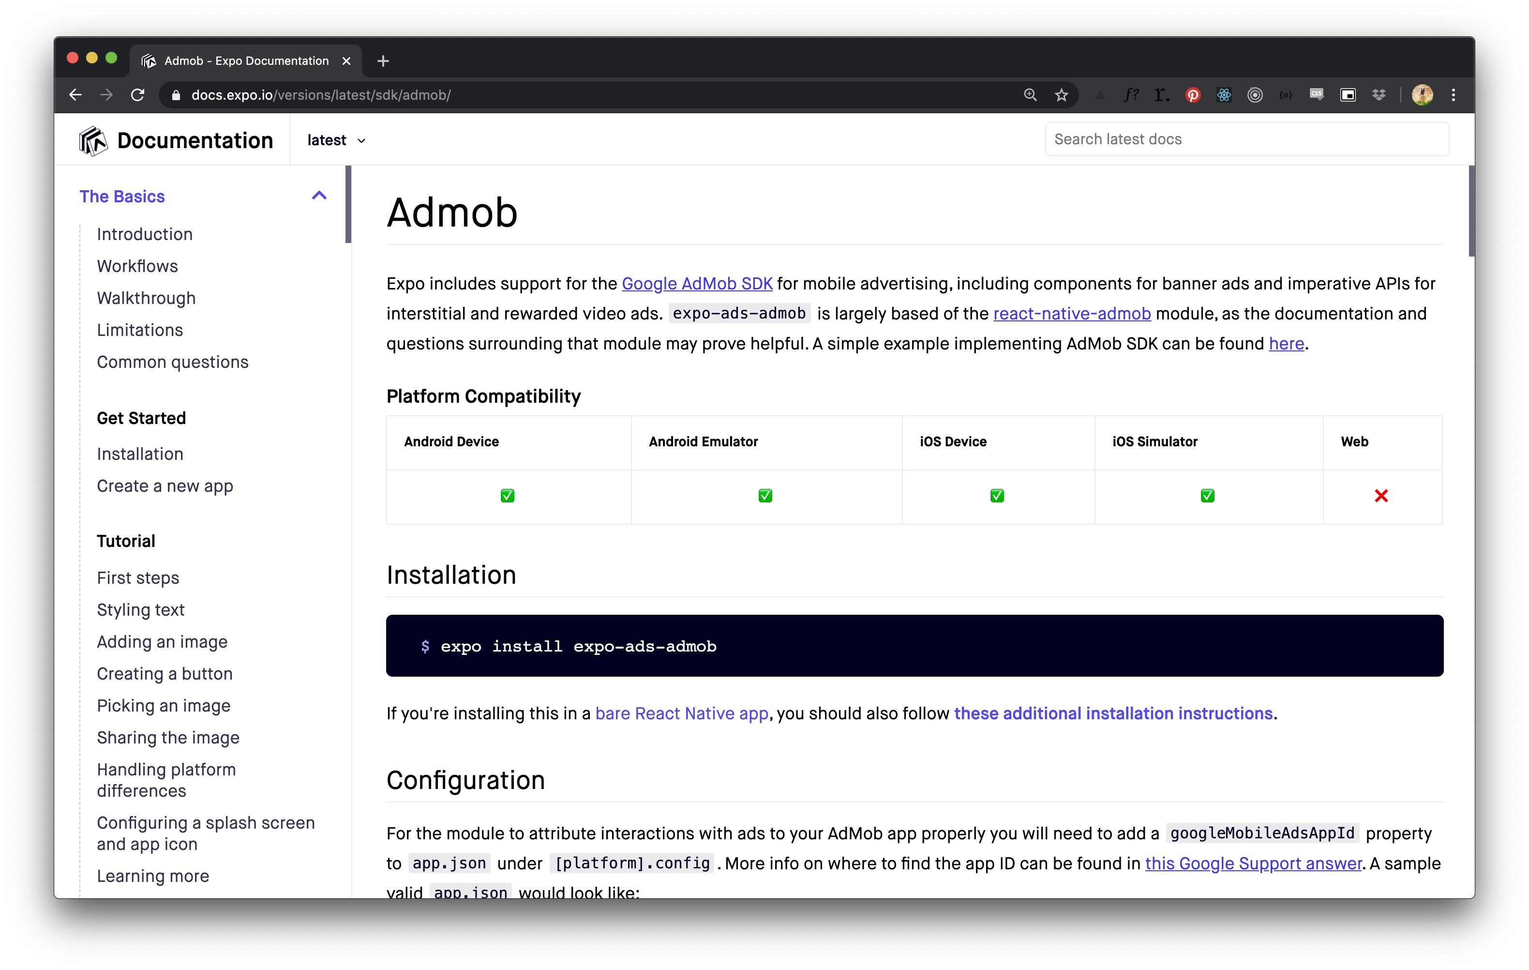The image size is (1529, 970).
Task: Click the Android Emulator green checkmark
Action: click(x=765, y=496)
